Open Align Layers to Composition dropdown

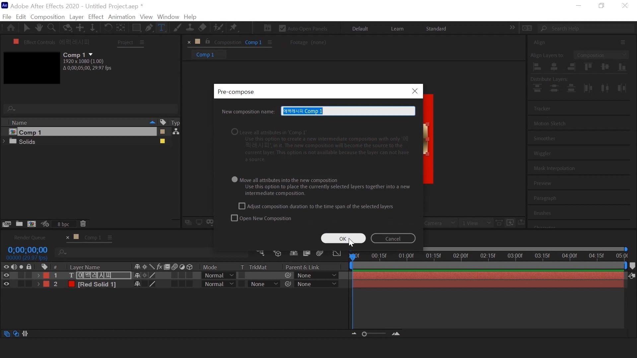click(602, 55)
